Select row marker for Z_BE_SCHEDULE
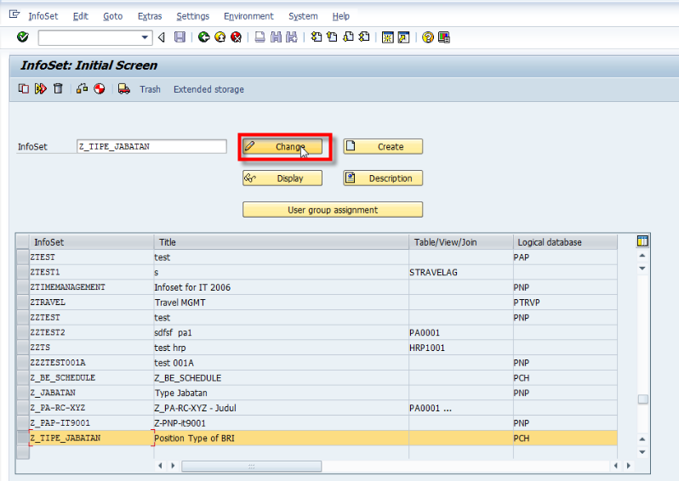Image resolution: width=679 pixels, height=481 pixels. coord(22,377)
